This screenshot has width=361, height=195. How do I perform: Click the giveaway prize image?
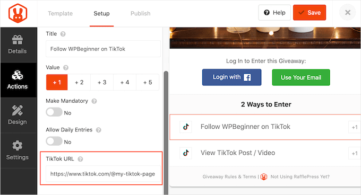coord(265,38)
